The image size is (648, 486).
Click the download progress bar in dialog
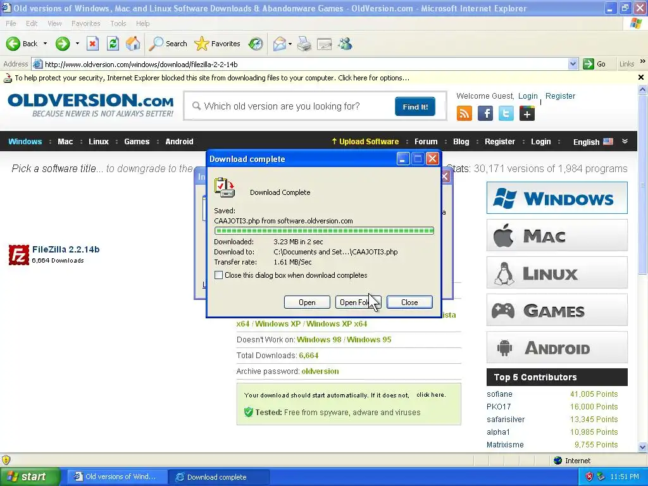pos(325,230)
